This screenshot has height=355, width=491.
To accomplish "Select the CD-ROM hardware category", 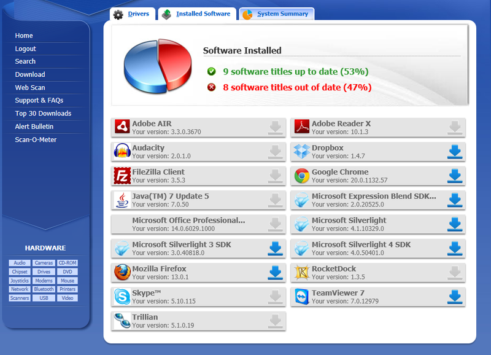I will point(68,263).
